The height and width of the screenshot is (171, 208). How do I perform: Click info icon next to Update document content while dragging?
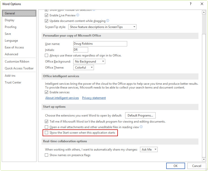point(108,21)
